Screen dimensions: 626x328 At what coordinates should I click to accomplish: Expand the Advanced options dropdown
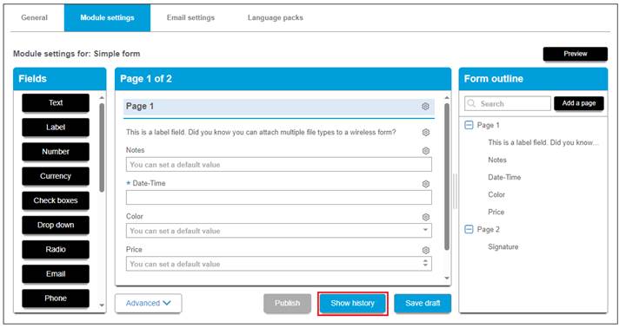tap(148, 304)
